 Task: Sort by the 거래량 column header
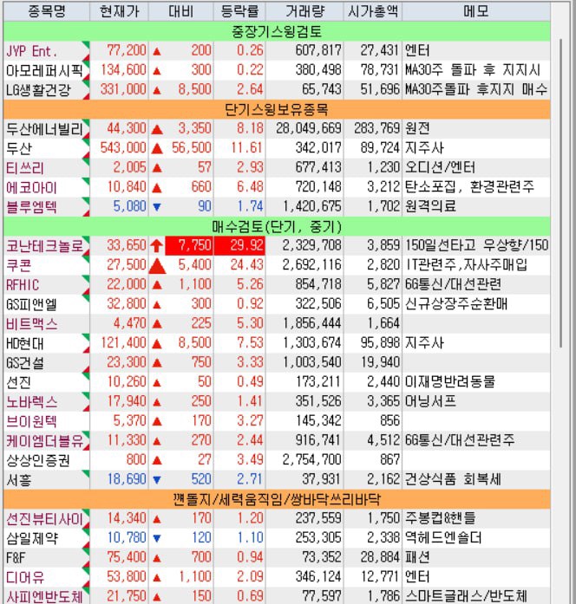tap(304, 11)
